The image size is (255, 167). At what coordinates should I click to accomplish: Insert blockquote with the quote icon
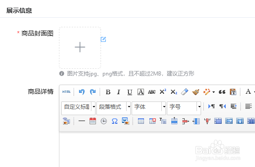222,92
